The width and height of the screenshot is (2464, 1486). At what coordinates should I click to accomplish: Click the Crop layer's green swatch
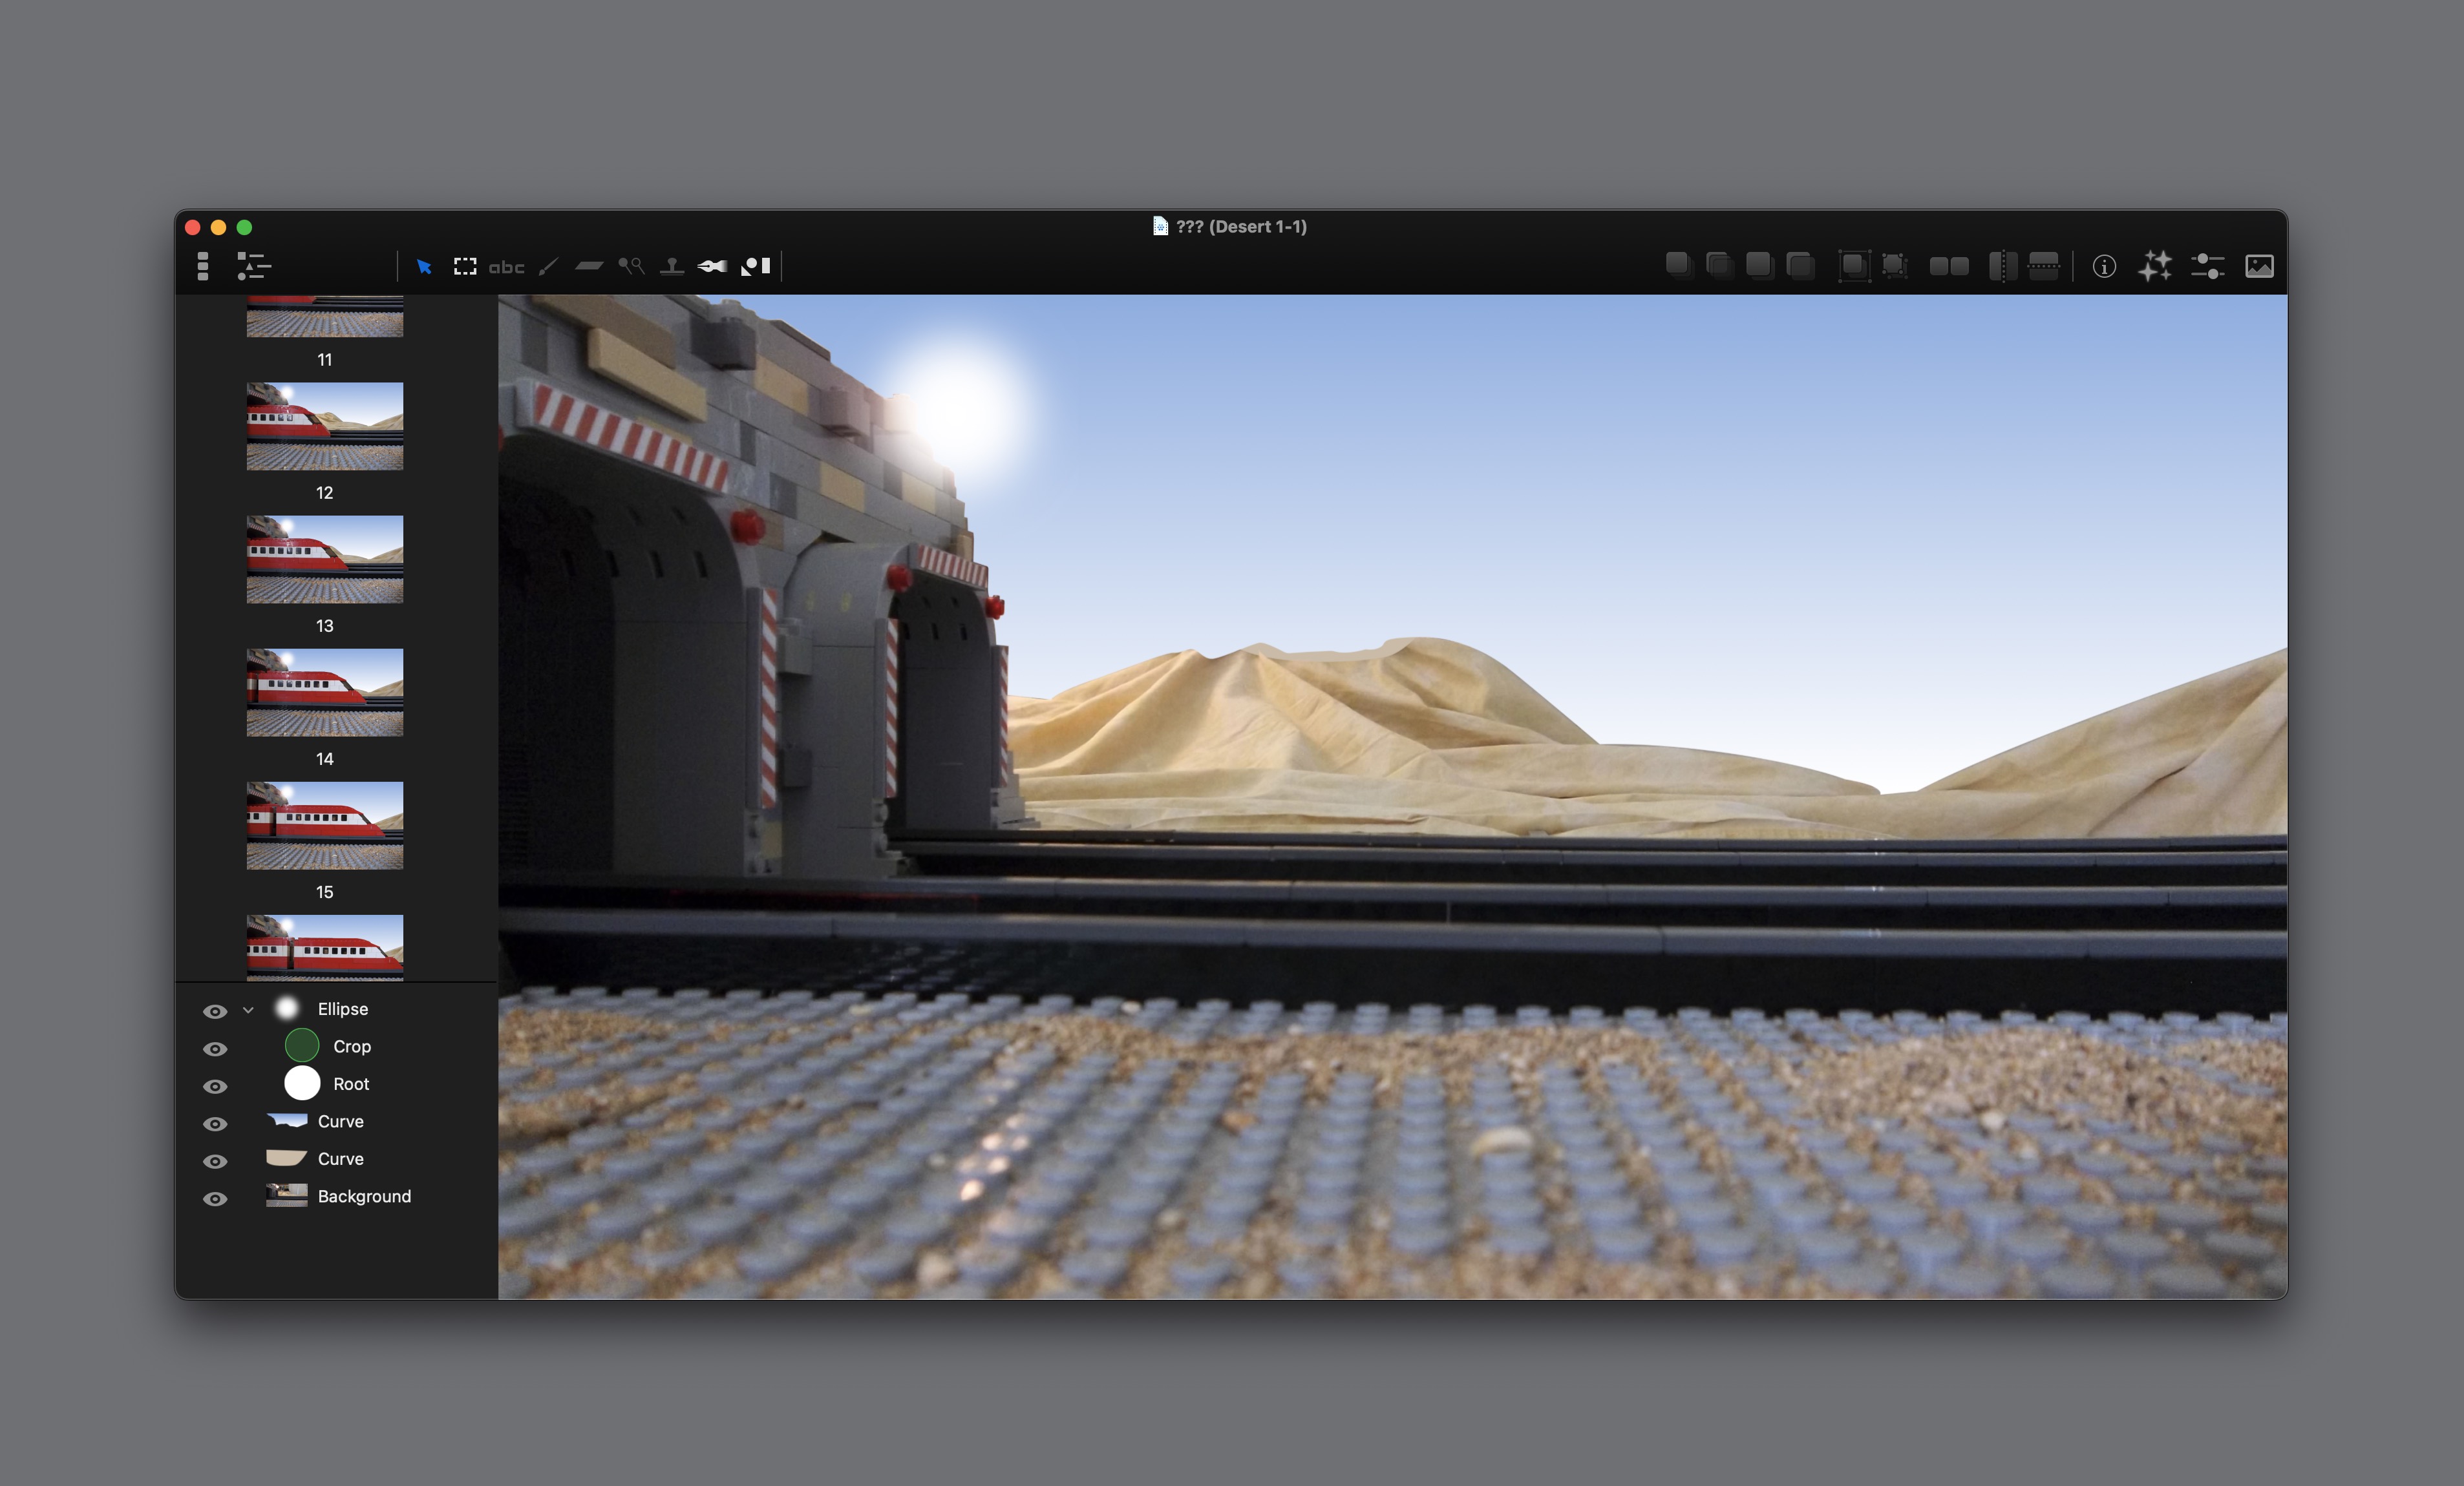click(x=302, y=1046)
